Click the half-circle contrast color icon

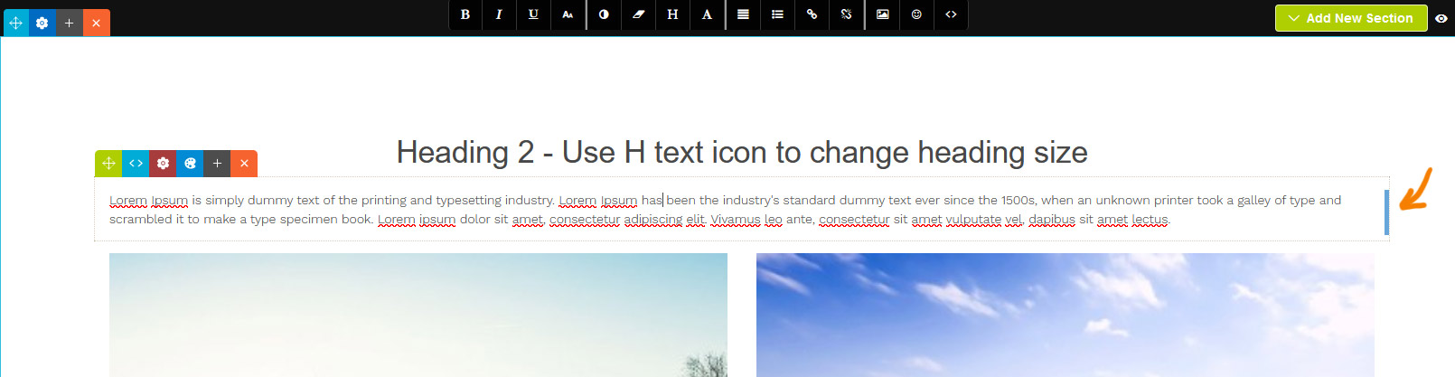[x=604, y=14]
